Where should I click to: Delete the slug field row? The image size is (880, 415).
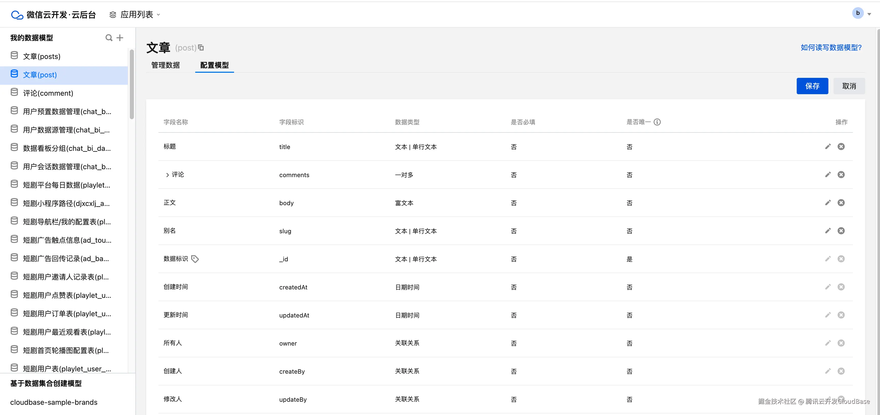pyautogui.click(x=841, y=231)
